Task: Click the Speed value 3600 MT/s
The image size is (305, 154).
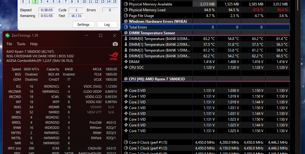Action: pos(31,69)
